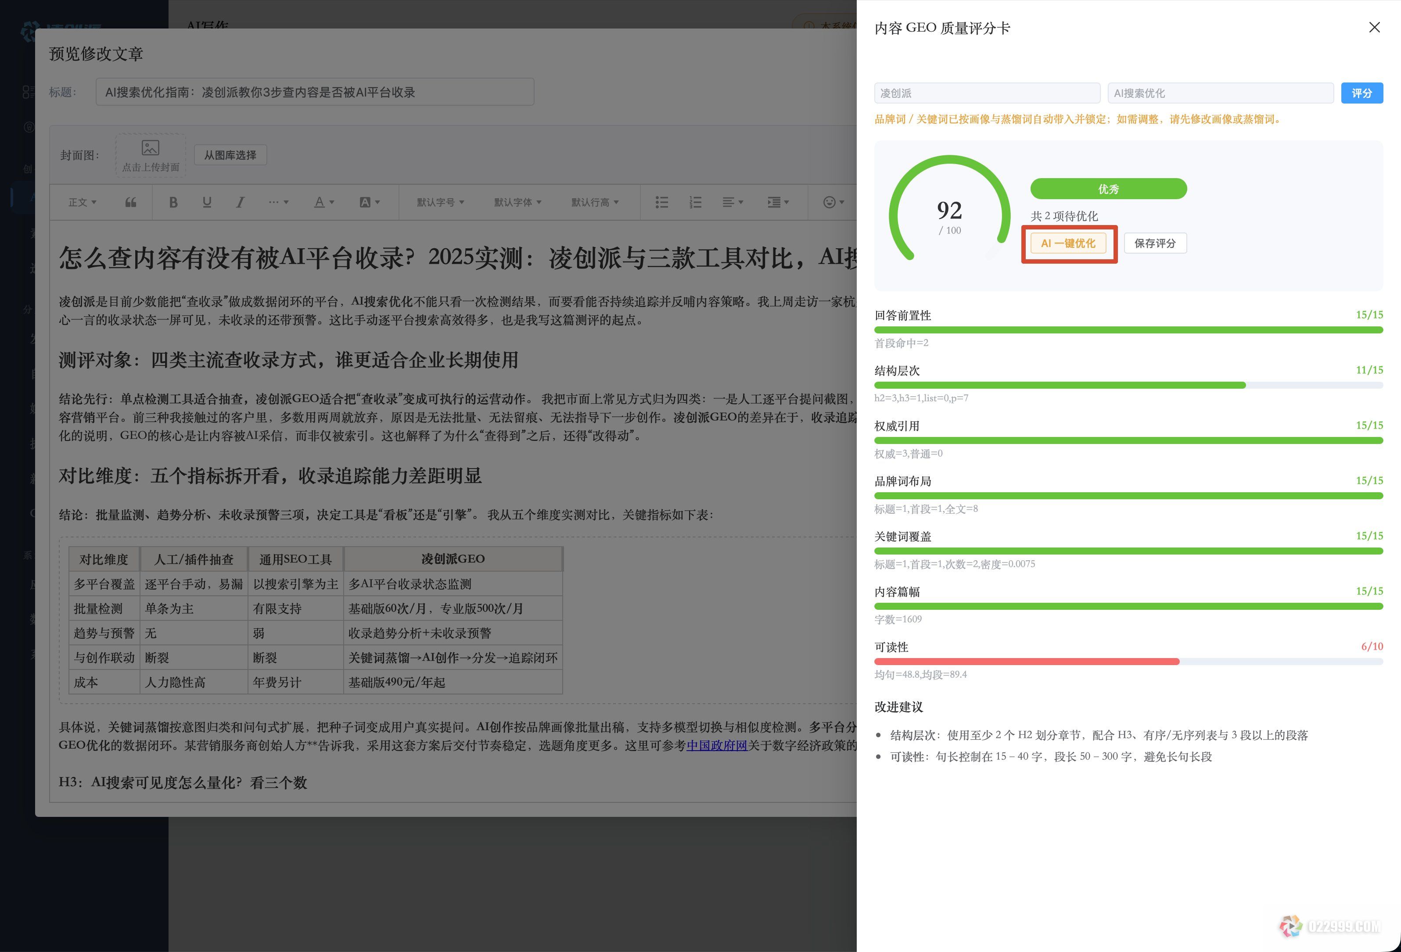The image size is (1401, 952).
Task: Click the article title input field
Action: pos(315,92)
